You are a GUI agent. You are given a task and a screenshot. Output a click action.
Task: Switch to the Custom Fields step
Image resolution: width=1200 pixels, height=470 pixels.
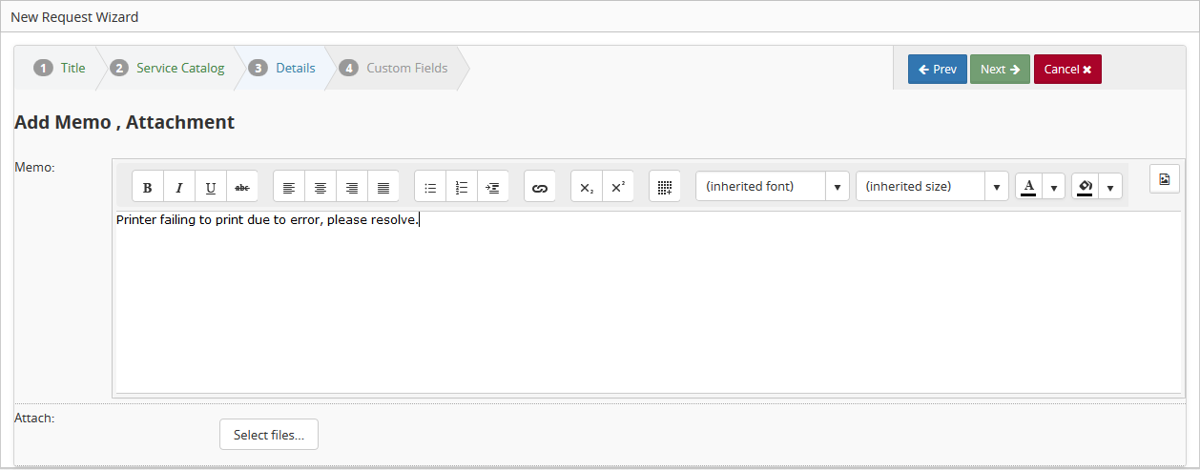[x=406, y=69]
